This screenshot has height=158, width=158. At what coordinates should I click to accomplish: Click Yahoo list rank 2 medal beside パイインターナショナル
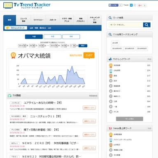[111, 139]
